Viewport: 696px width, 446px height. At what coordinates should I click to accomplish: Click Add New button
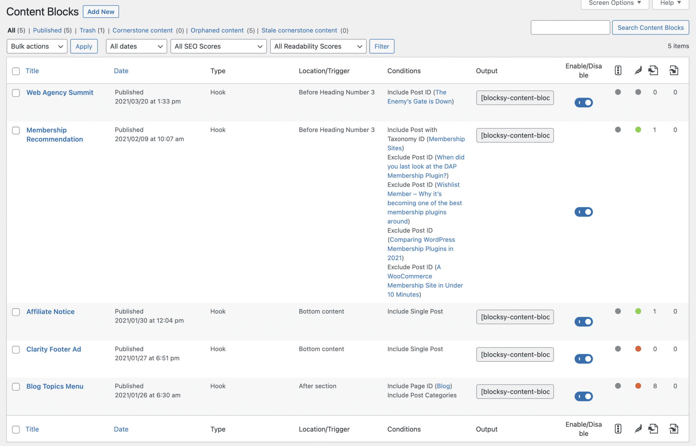101,12
